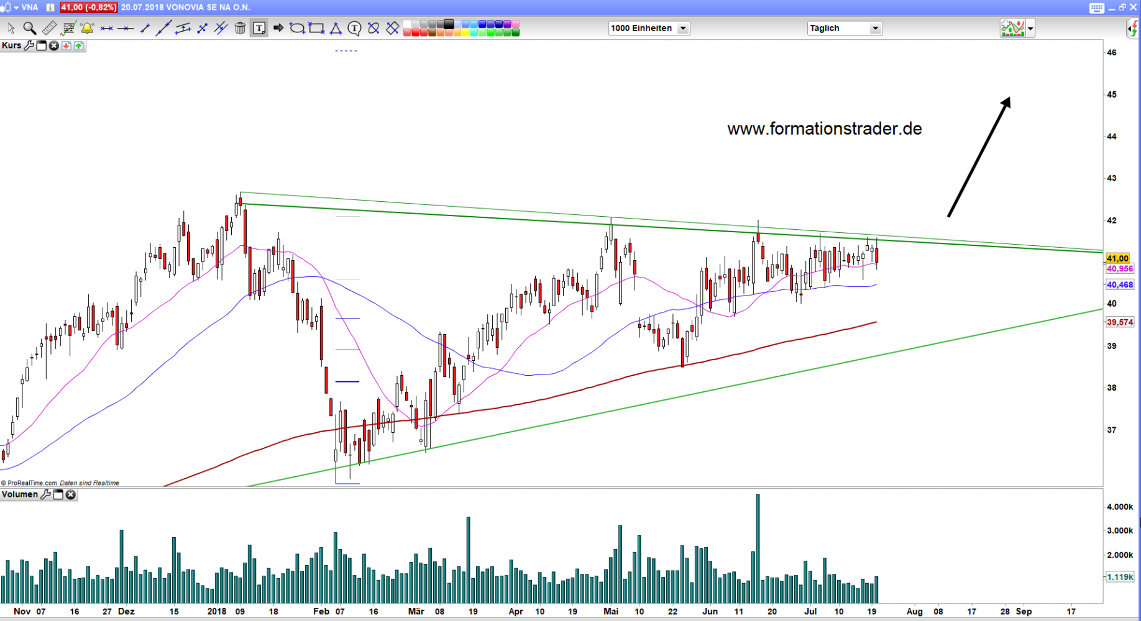Select the rectangle drawing tool
This screenshot has height=621, width=1141.
(316, 28)
